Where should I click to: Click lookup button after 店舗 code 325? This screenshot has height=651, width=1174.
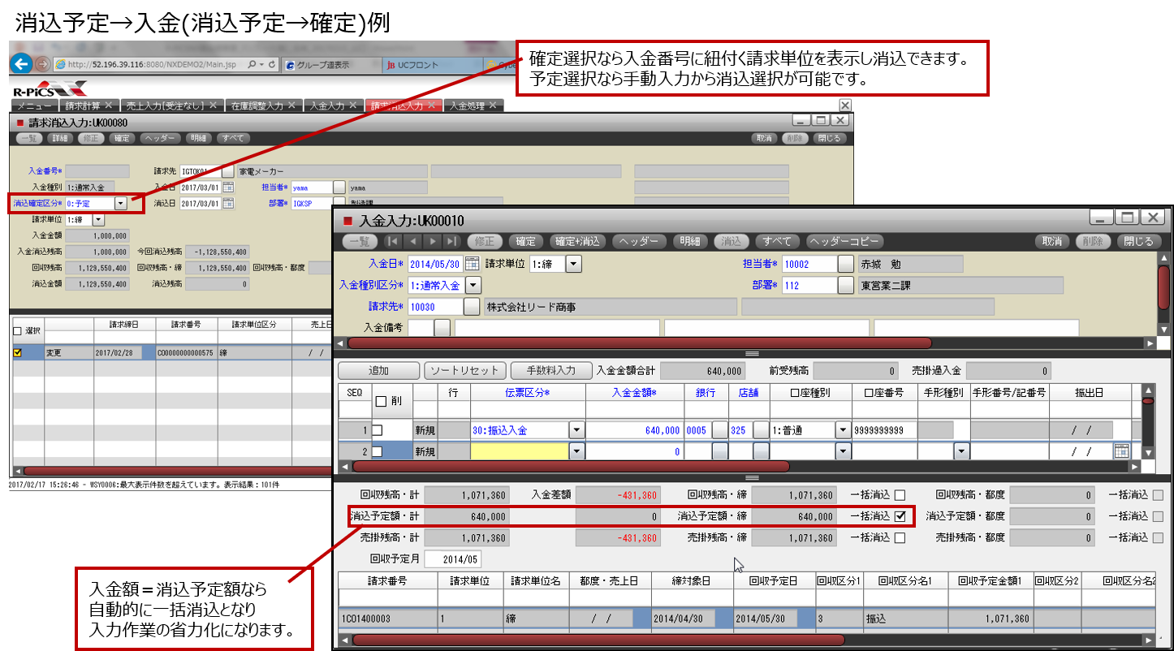click(760, 430)
